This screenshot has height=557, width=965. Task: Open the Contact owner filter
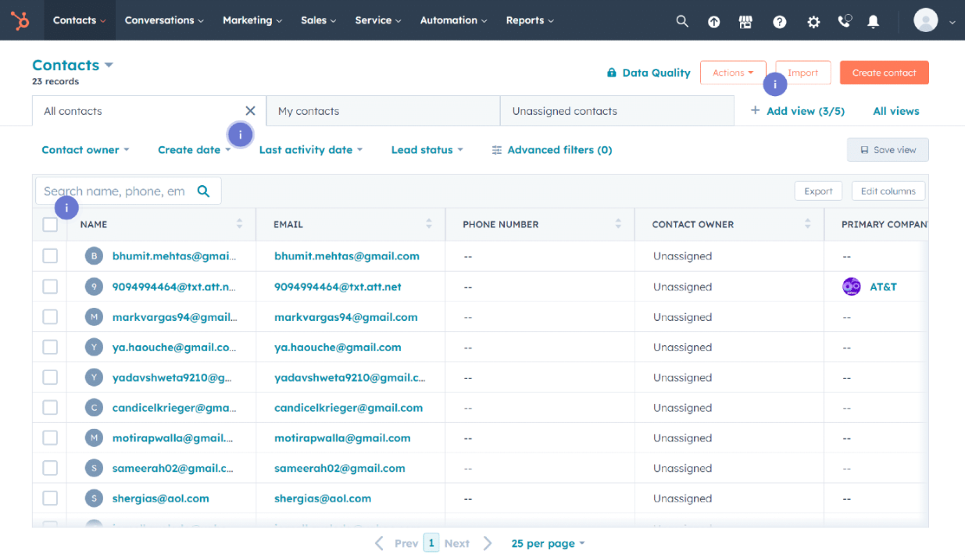pos(85,150)
